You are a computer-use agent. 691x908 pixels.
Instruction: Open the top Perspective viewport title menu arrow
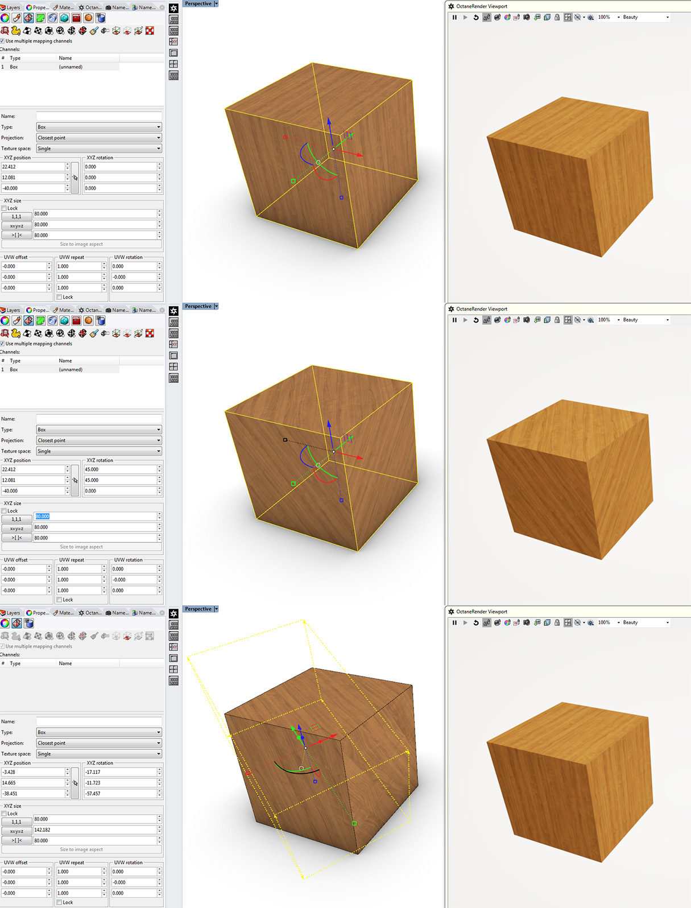(216, 4)
